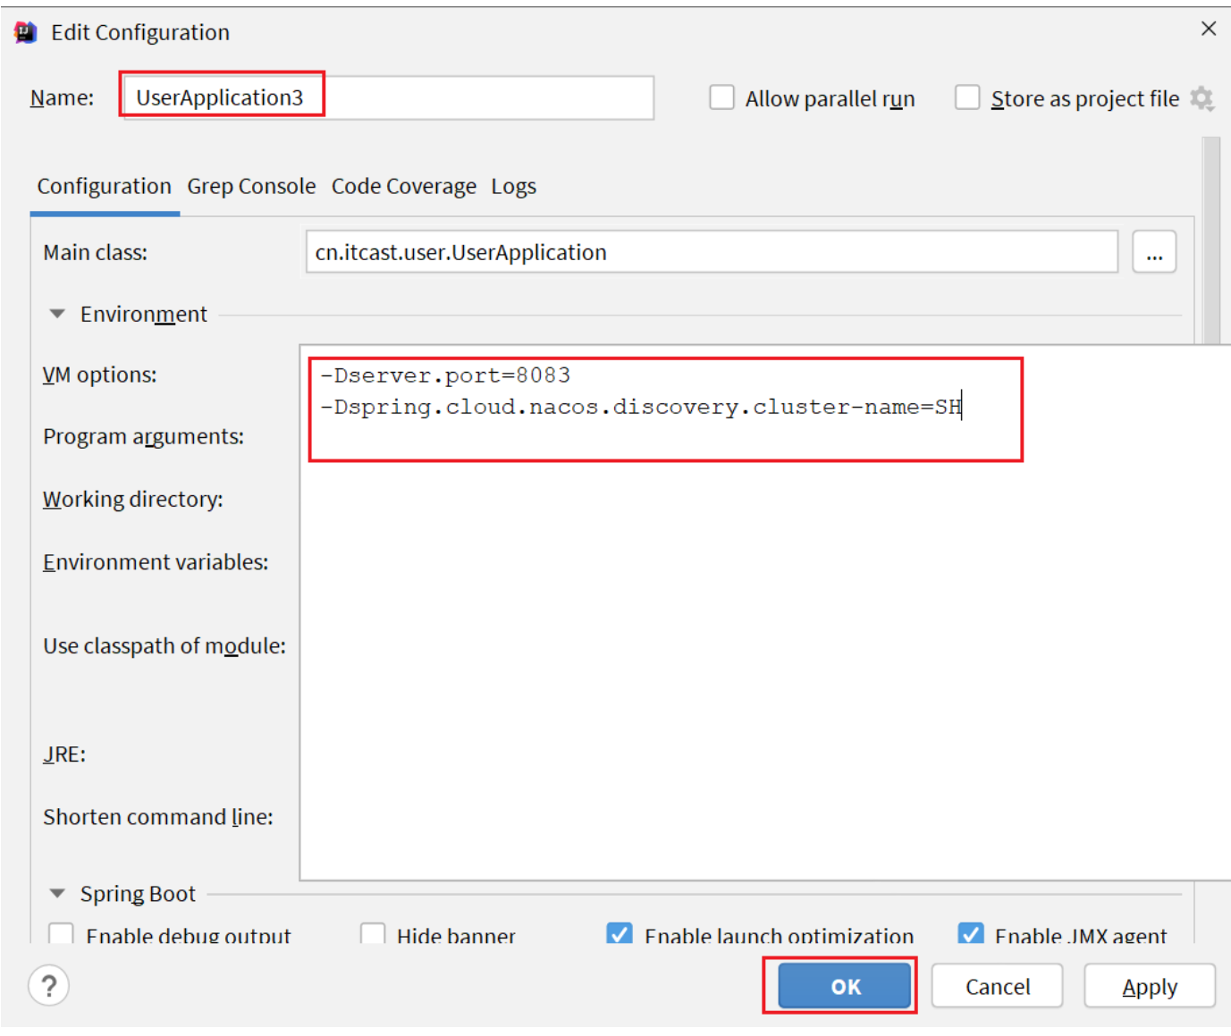Open Store as project file gear settings

click(1202, 99)
